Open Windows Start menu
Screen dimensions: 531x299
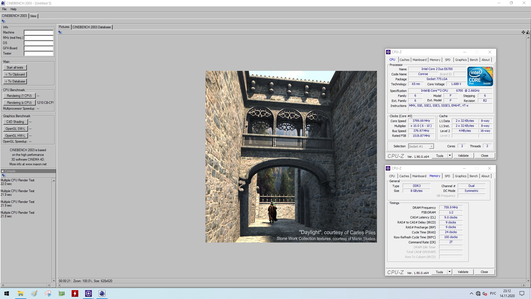(x=7, y=293)
